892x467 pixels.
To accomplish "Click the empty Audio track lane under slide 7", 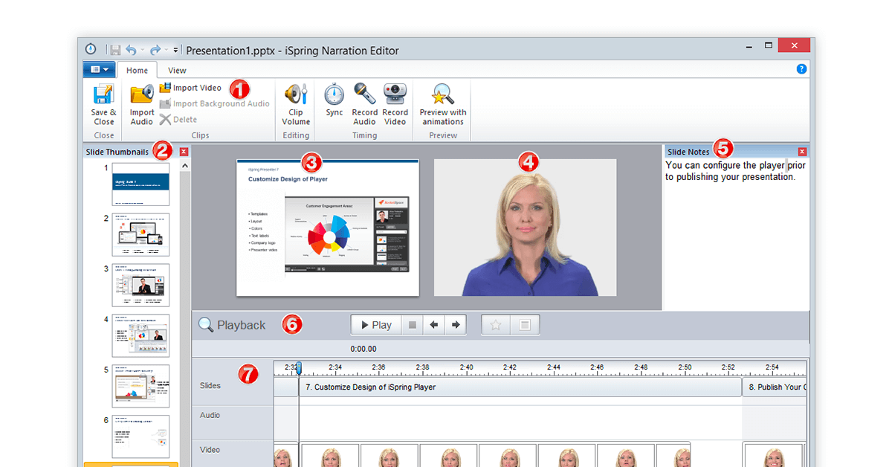I will tap(520, 422).
